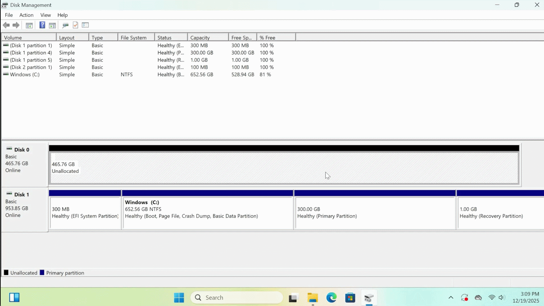Select the 300.00 GB Primary Partition block
Screen dimensions: 544x306
coord(375,213)
